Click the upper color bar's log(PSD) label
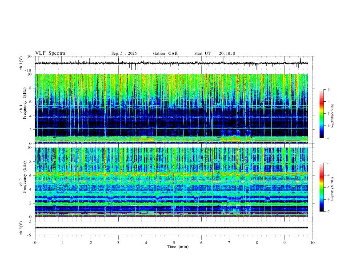 [333, 116]
